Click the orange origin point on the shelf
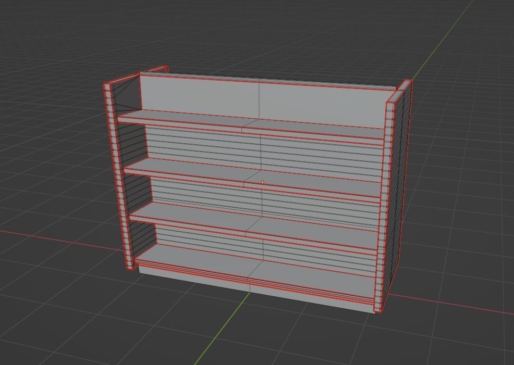The height and width of the screenshot is (365, 514). tap(262, 182)
